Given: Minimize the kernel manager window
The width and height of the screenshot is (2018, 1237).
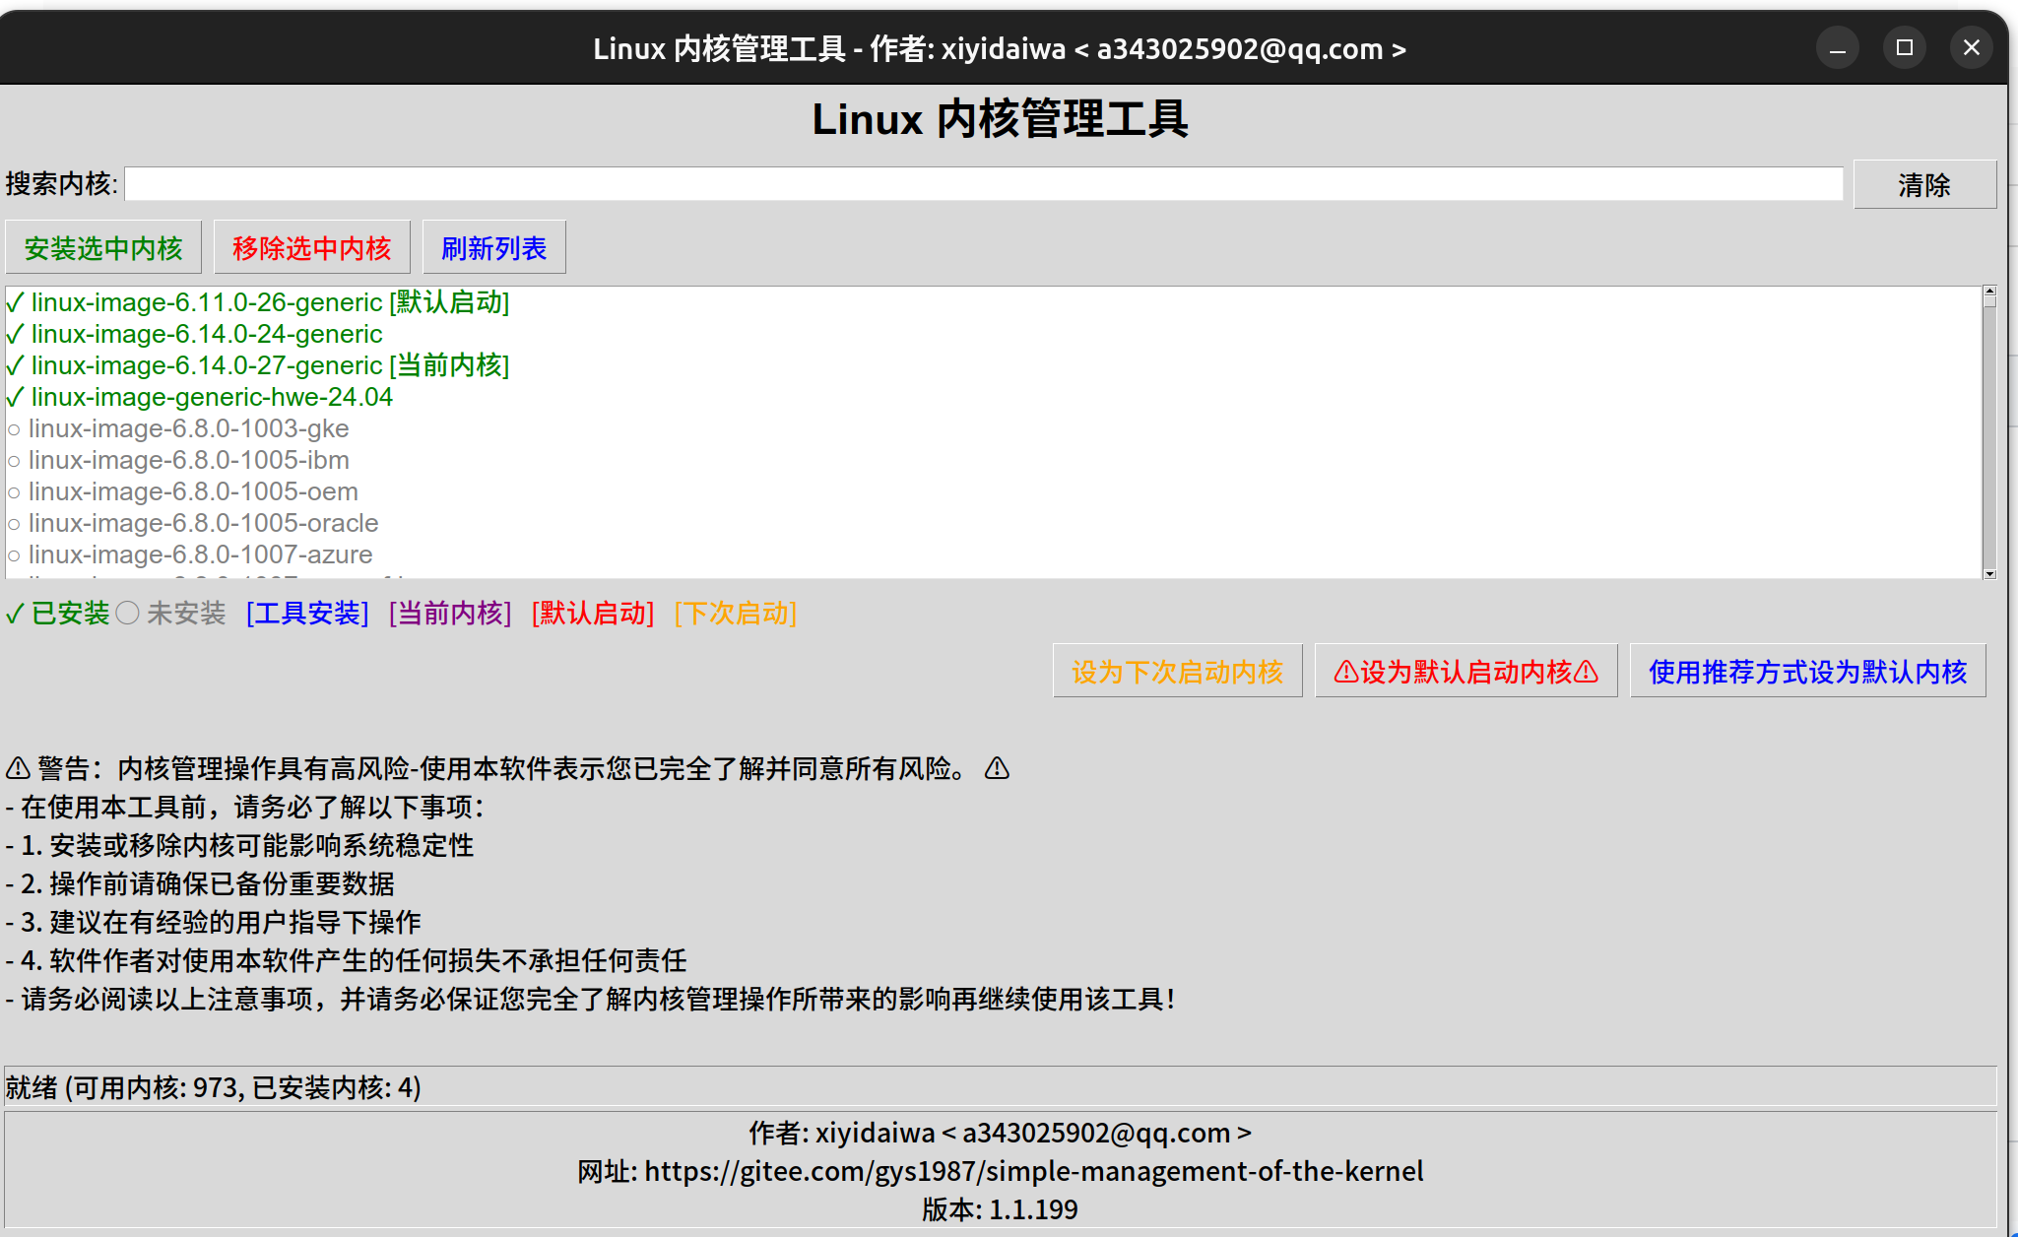Looking at the screenshot, I should click(x=1838, y=48).
